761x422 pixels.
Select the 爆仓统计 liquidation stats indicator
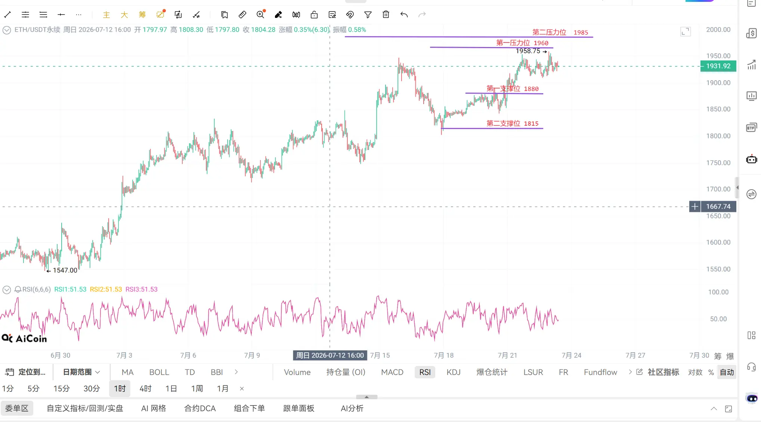492,372
